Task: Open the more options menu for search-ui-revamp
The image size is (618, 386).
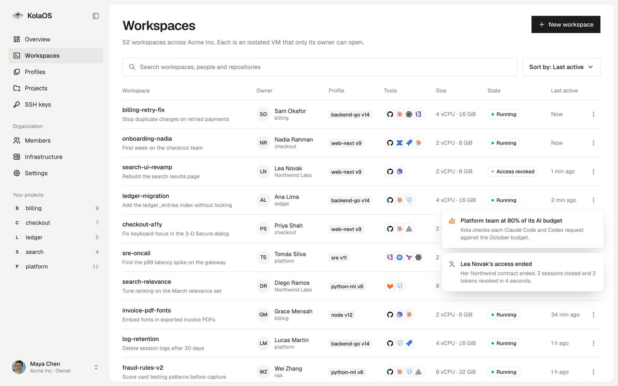Action: (594, 172)
